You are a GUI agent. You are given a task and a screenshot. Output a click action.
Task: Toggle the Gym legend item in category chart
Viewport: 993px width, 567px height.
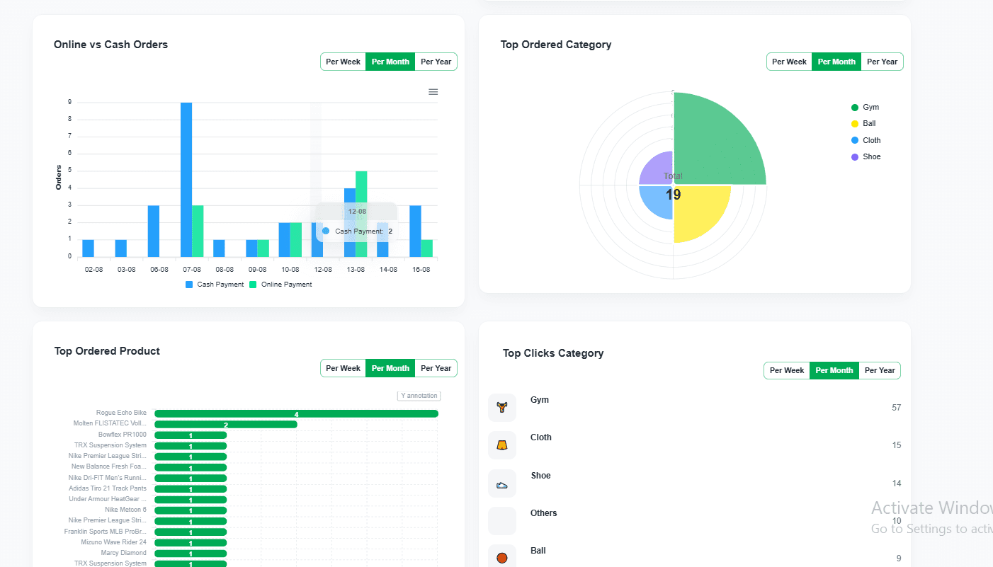(865, 108)
